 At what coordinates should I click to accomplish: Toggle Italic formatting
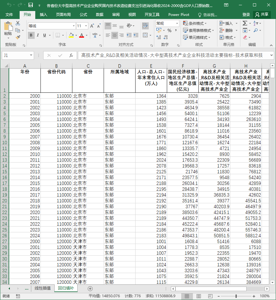38,35
